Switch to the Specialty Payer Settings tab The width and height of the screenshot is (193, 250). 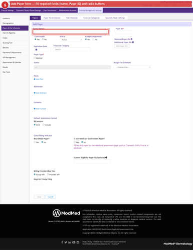[115, 18]
